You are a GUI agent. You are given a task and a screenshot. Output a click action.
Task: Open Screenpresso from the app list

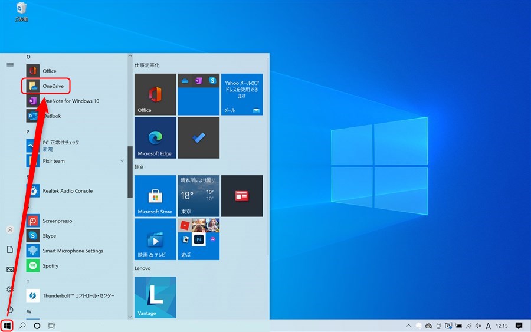click(57, 221)
